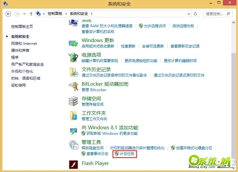
Task: Click 释放磁盘空间 link
Action: [93, 148]
